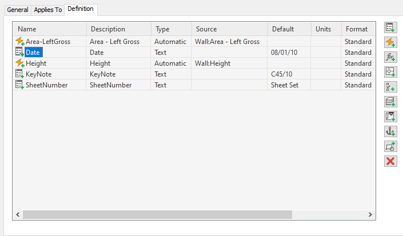Switch to the General tab

[x=18, y=10]
